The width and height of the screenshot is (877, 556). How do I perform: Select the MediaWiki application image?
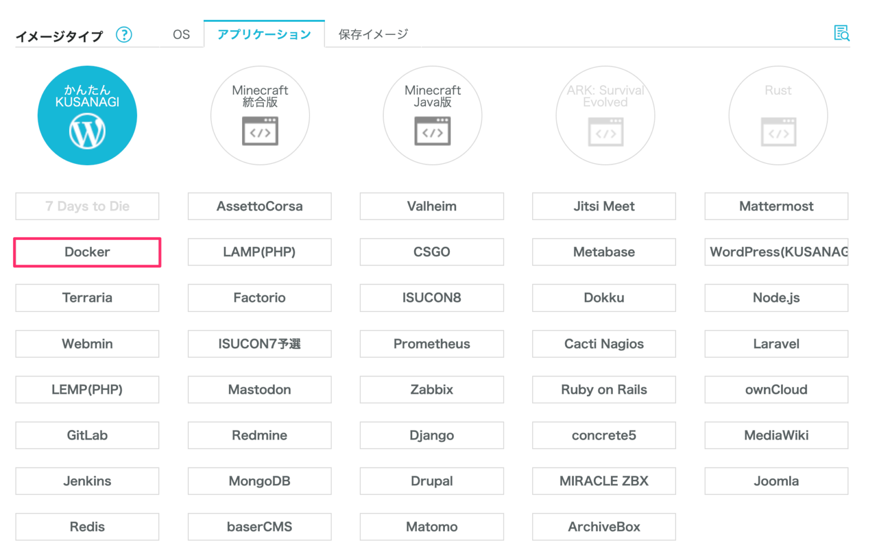pos(776,435)
